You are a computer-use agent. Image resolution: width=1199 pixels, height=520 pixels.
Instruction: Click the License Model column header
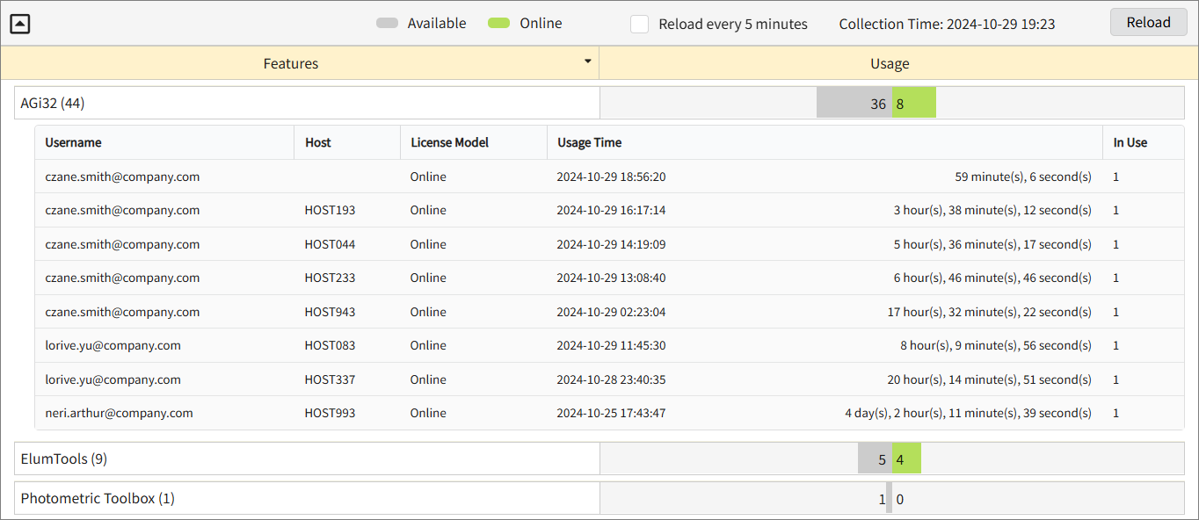point(449,142)
